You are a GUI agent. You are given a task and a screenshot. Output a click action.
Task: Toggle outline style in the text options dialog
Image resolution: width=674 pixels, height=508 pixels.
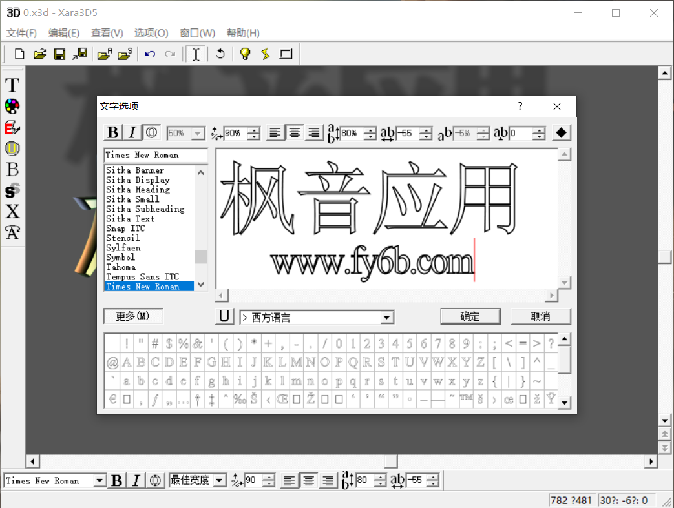[x=151, y=133]
